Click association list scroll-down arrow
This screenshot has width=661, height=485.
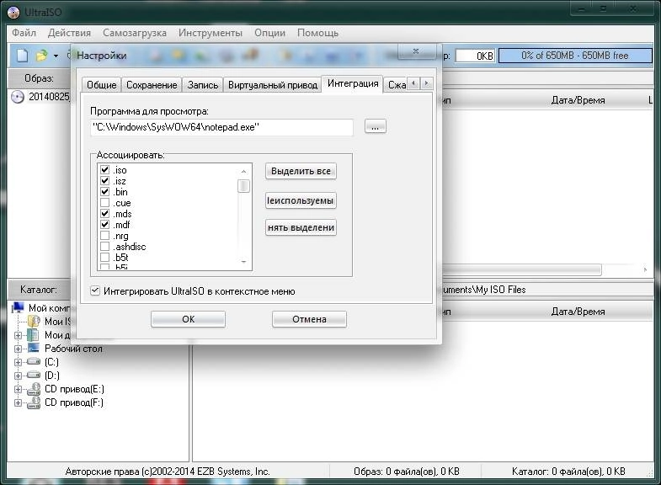point(243,262)
